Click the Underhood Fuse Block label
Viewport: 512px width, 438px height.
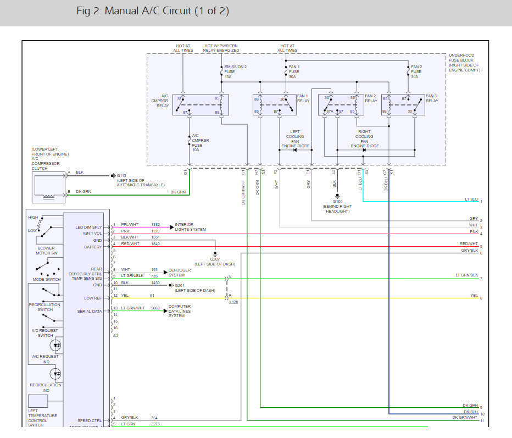point(464,63)
